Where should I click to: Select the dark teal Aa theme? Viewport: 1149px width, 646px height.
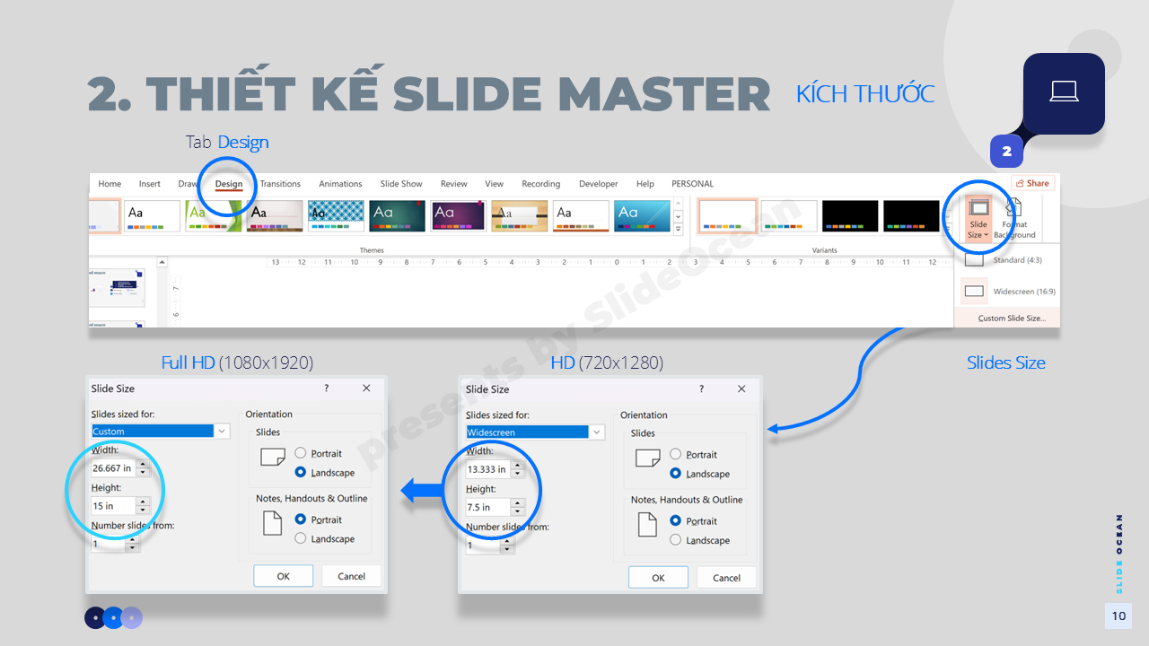click(397, 216)
